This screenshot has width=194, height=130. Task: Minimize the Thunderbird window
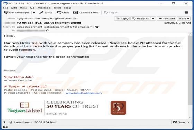[x=161, y=3]
